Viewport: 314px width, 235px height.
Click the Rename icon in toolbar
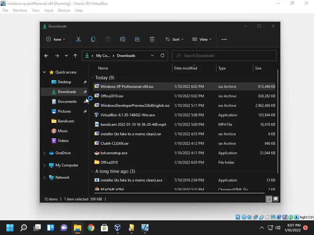[x=123, y=39]
